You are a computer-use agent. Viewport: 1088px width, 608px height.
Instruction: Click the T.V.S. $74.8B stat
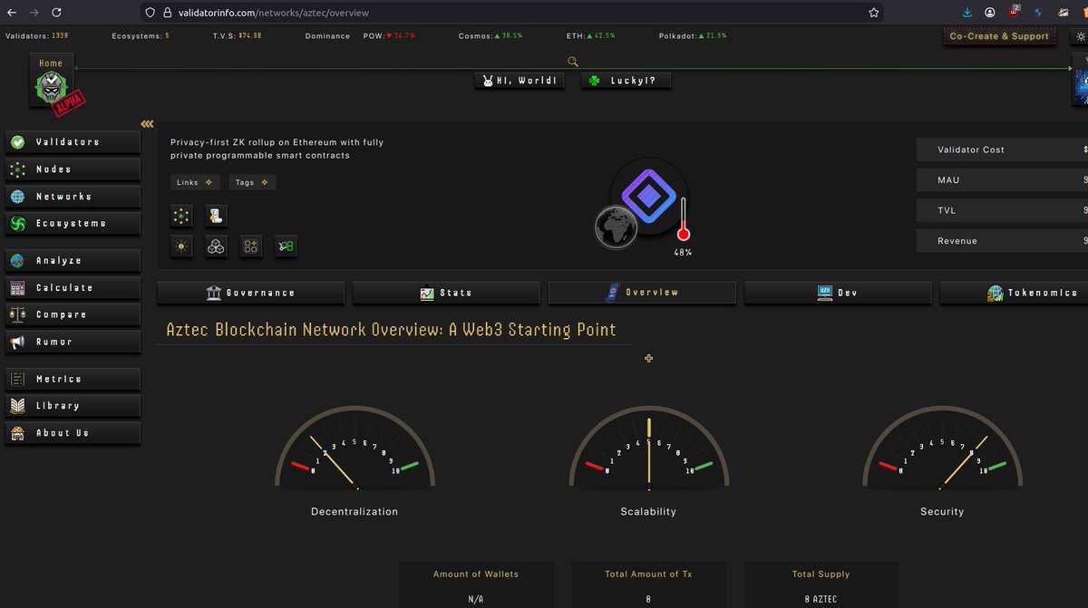point(238,36)
